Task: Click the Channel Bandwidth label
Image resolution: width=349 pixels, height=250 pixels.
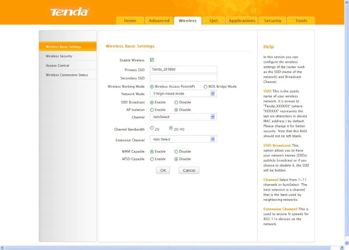Action: 129,130
